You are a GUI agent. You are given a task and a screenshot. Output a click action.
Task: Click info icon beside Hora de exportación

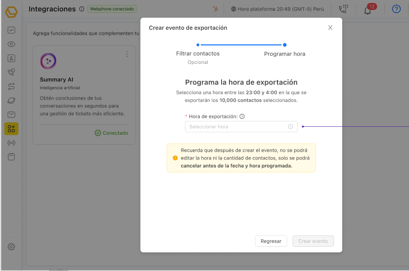click(242, 117)
